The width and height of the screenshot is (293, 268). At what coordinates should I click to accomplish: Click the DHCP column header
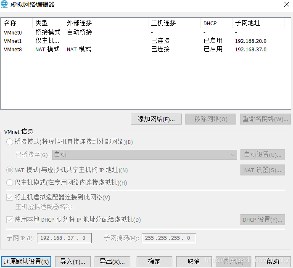click(x=216, y=23)
